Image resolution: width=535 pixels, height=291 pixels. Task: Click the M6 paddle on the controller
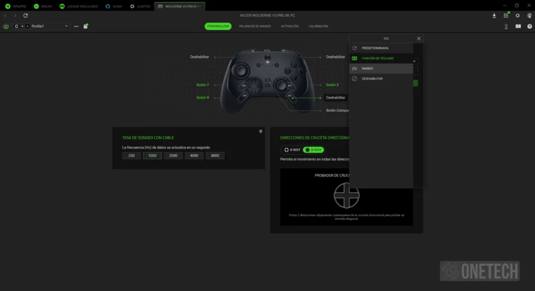click(x=289, y=96)
